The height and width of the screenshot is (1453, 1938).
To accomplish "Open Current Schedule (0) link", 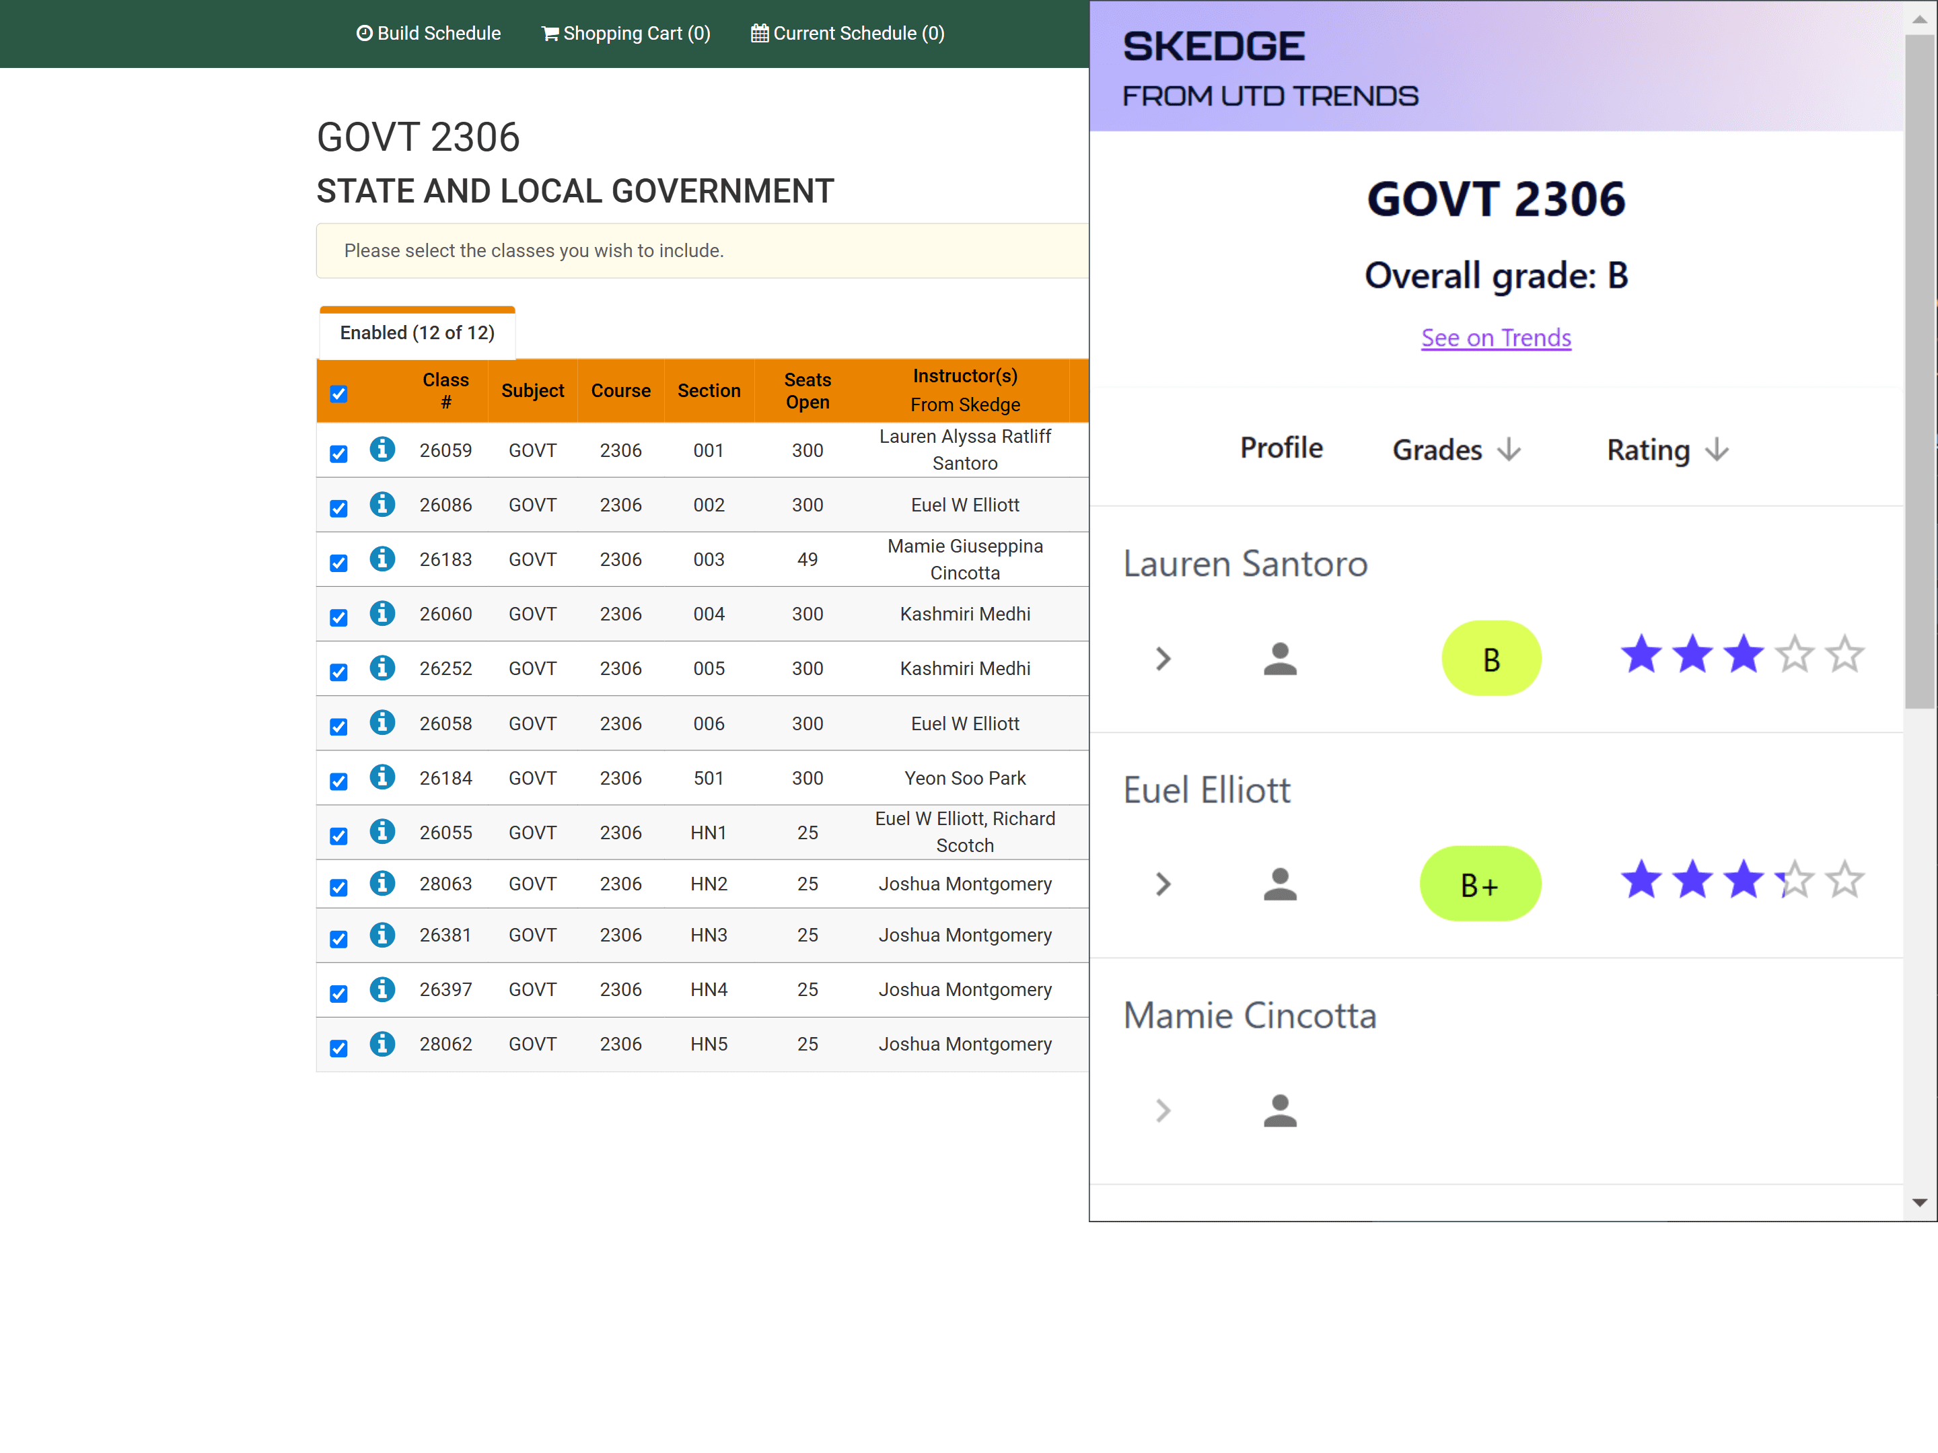I will 847,33.
